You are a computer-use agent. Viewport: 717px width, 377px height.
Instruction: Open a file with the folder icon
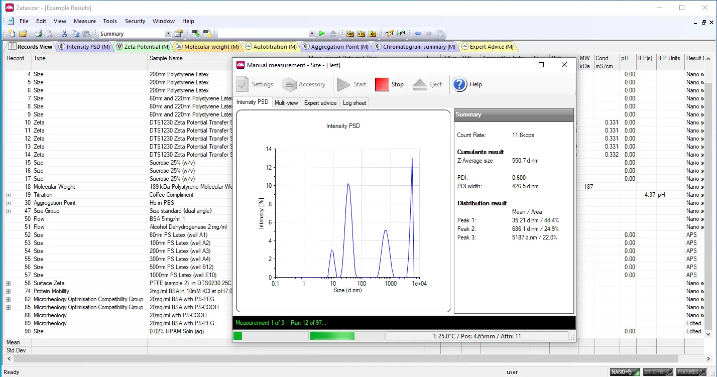pos(23,34)
